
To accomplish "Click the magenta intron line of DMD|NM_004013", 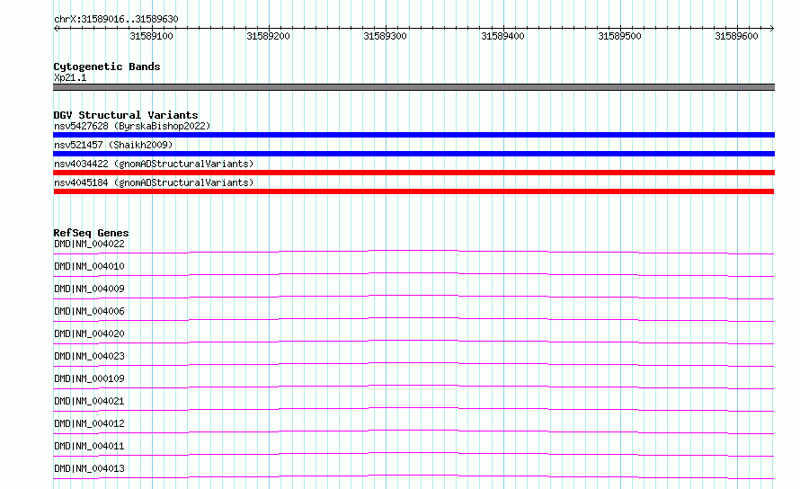I will [x=413, y=475].
